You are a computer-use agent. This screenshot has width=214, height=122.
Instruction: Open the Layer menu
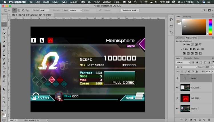tap(55, 2)
